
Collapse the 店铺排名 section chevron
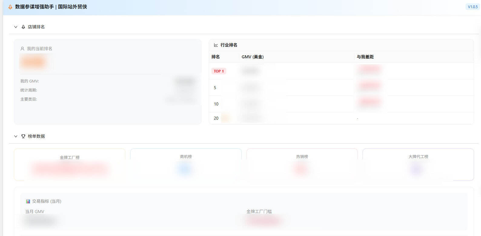(x=16, y=27)
